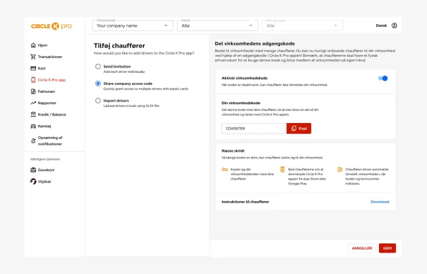Click the Vejskat road tax icon
The image size is (427, 274).
pos(33,181)
